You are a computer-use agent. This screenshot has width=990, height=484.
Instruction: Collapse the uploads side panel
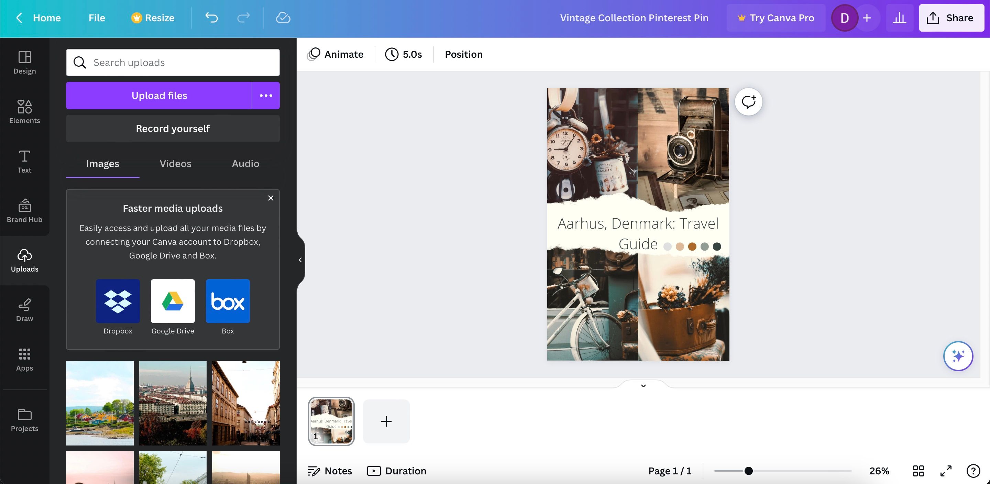300,260
